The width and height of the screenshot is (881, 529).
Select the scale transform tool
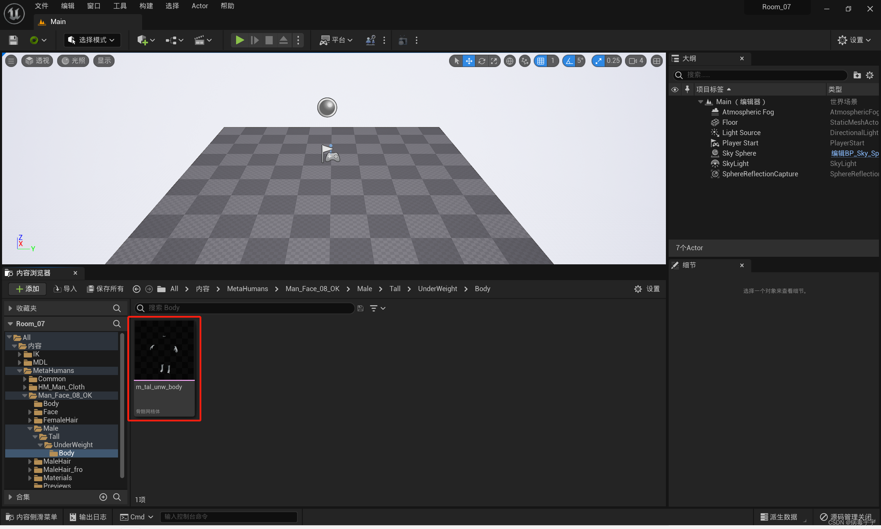(x=494, y=61)
